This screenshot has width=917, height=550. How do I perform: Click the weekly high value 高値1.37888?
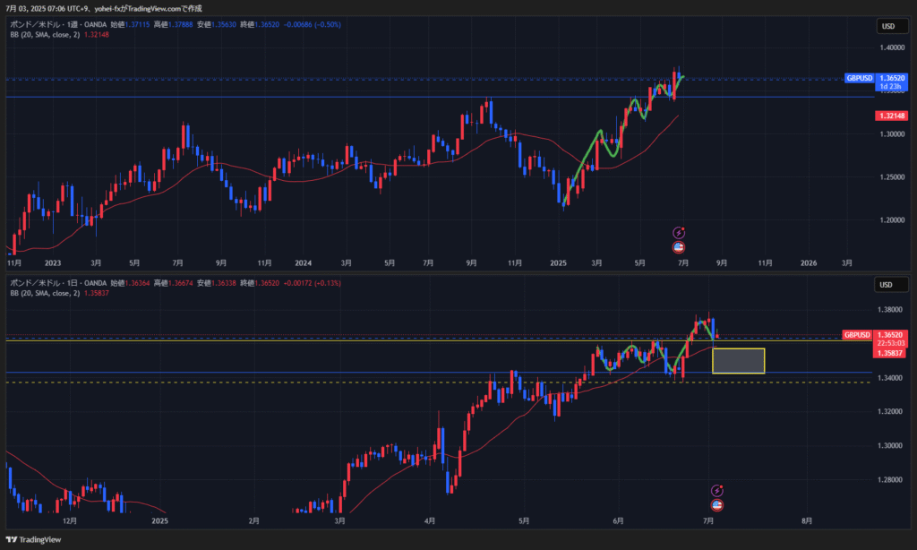pyautogui.click(x=174, y=24)
